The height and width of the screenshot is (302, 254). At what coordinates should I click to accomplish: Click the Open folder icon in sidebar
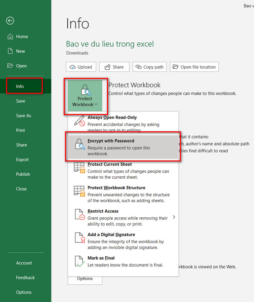[10, 65]
